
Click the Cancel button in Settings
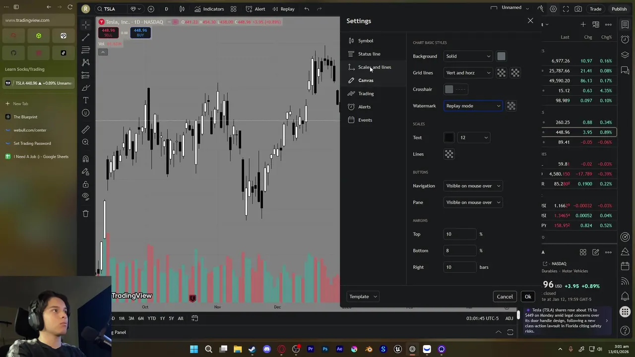click(505, 297)
